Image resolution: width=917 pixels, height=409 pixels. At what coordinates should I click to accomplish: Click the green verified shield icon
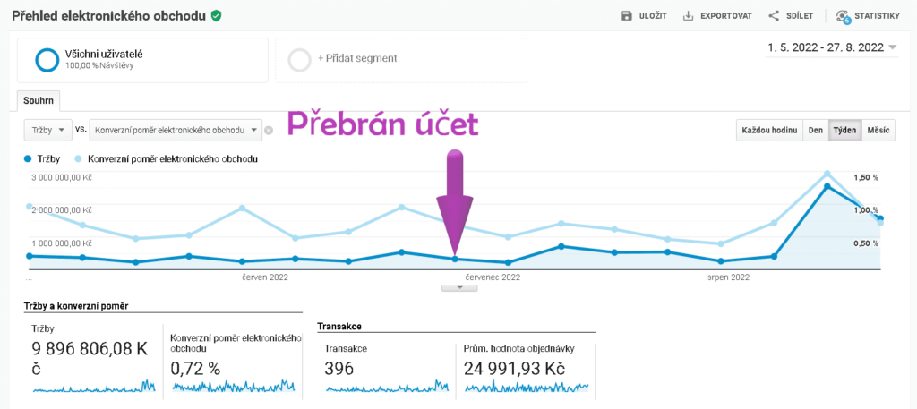tap(216, 16)
